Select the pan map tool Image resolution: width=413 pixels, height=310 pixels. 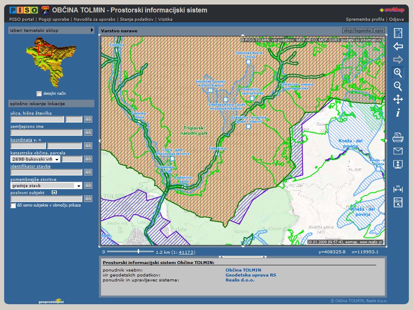tap(398, 99)
